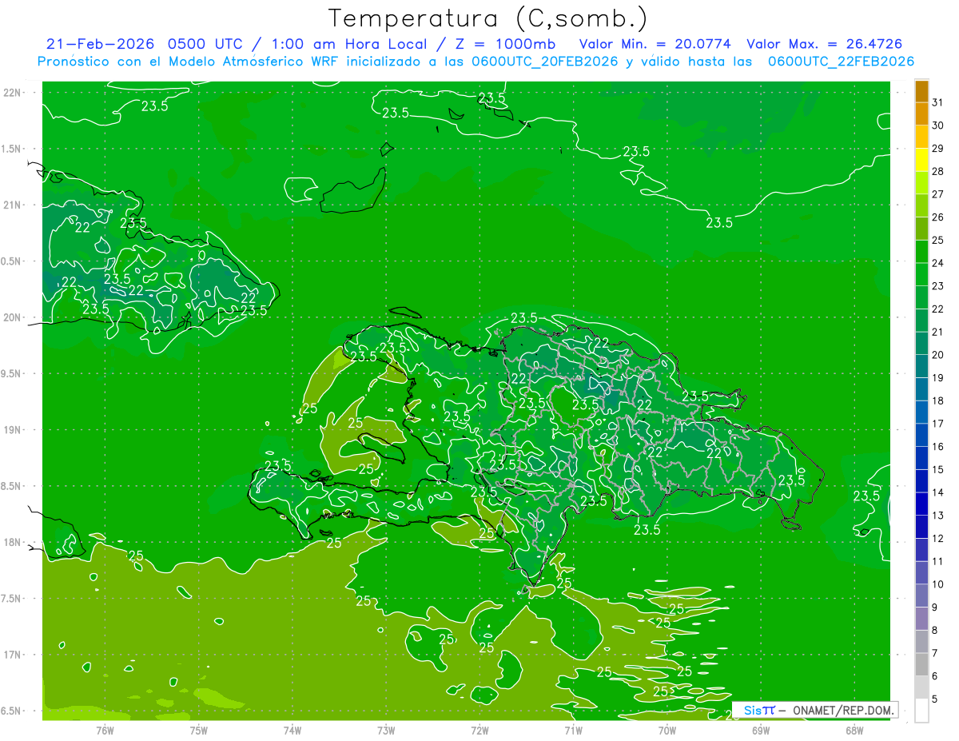Click the "72W" longitude axis label
The height and width of the screenshot is (741, 959).
tap(479, 731)
